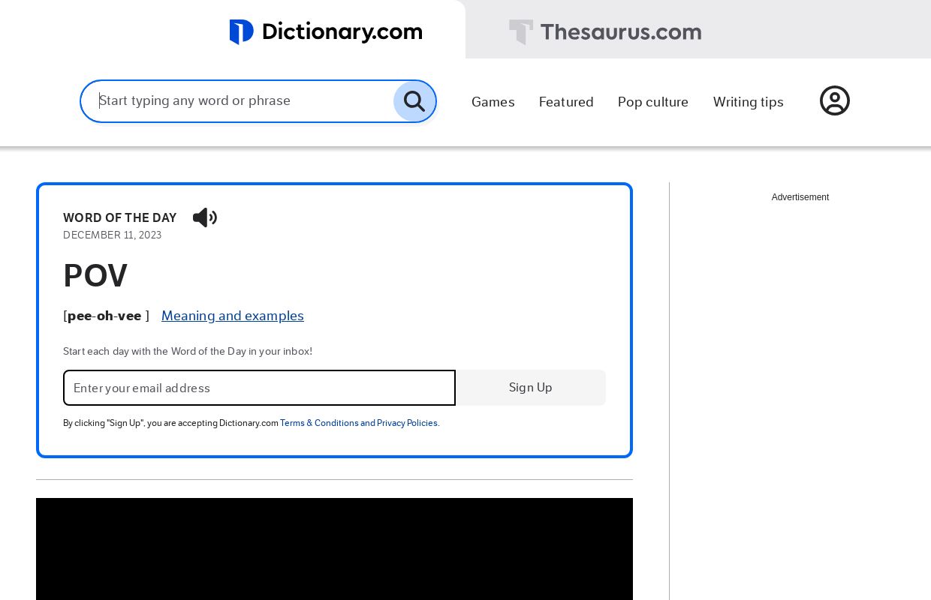This screenshot has width=931, height=600.
Task: Open the Featured section
Action: 566,102
